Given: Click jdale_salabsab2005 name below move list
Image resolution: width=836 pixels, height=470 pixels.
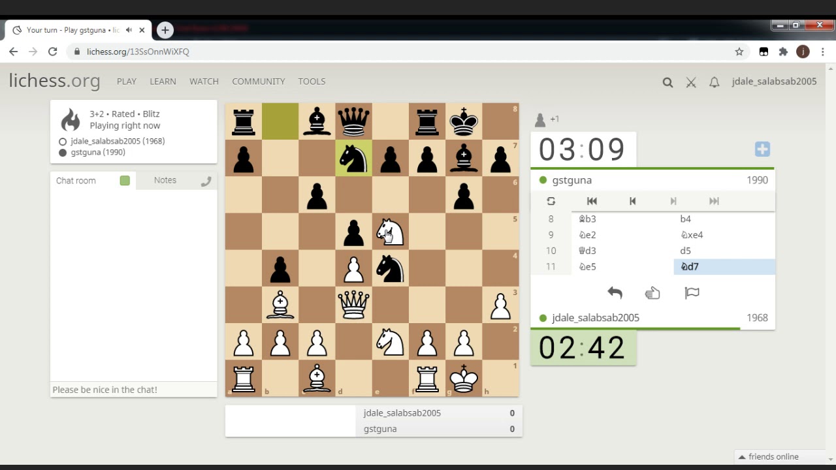Looking at the screenshot, I should [x=596, y=318].
